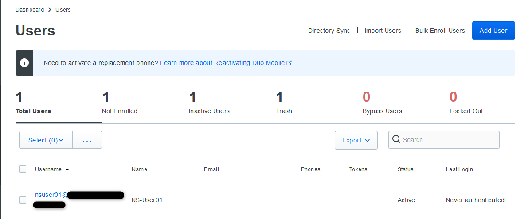Click the breadcrumb chevron separator
This screenshot has height=219, width=528.
coord(50,10)
